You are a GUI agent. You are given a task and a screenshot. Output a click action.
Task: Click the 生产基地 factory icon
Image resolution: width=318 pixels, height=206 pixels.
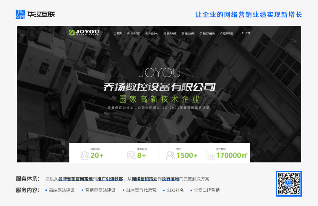[x=211, y=156]
